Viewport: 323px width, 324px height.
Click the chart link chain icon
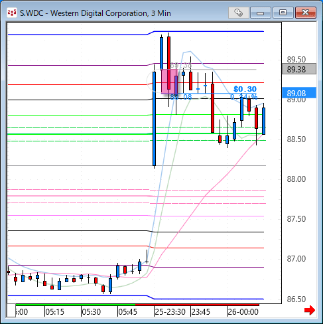pos(238,13)
